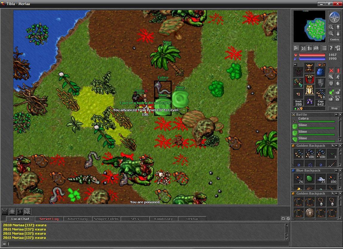Screen dimensions: 343x249
Task: Collapse the inventory with the minus button
Action: click(295, 65)
